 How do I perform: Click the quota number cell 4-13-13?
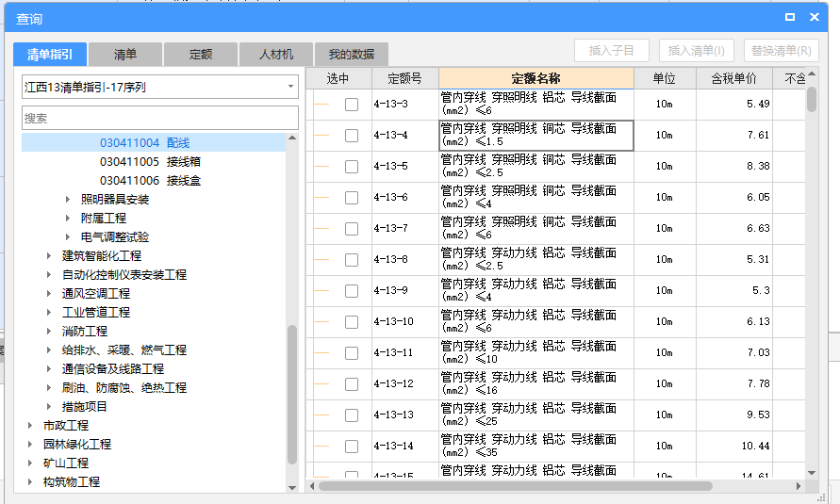click(405, 415)
